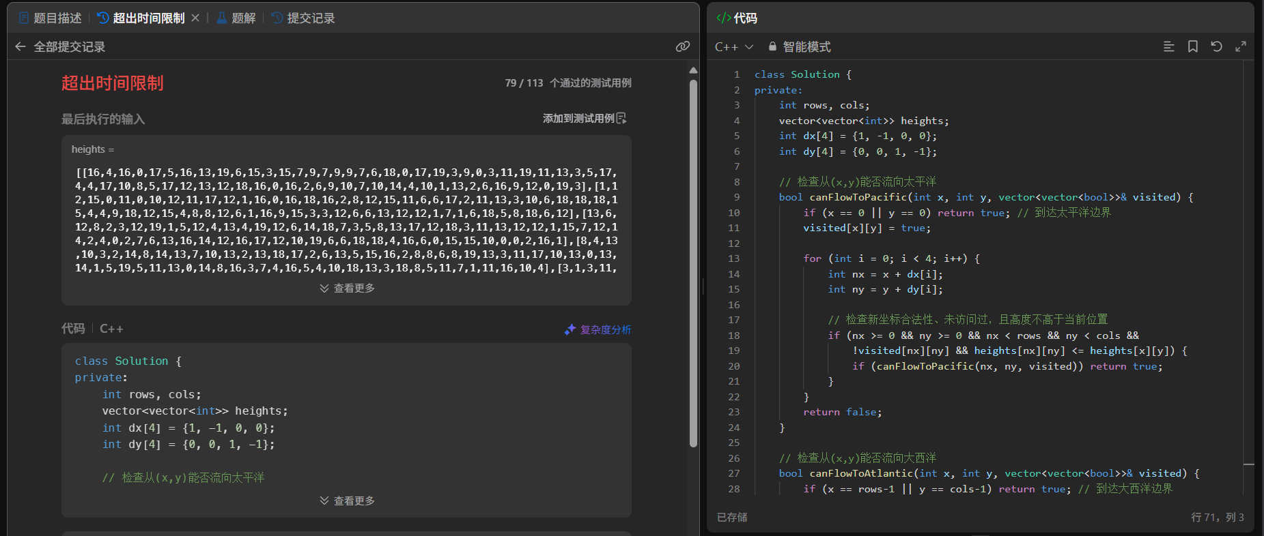
Task: Expand submitted code with 查看更多
Action: (347, 501)
